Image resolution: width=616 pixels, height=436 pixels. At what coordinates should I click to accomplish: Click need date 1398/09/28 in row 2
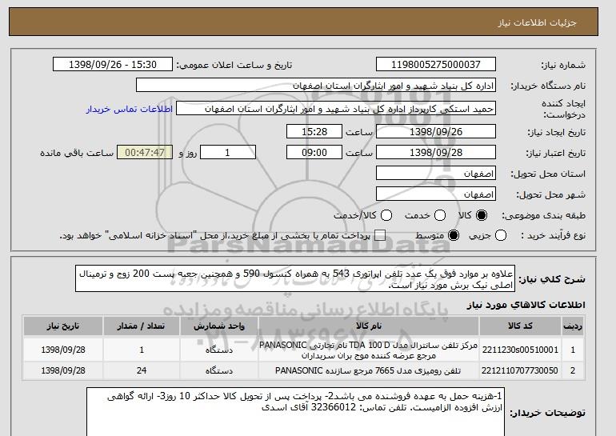(x=63, y=370)
